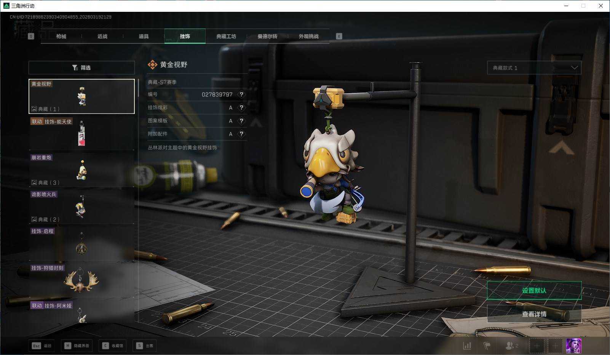Click the flag icon in bottom bar

(x=487, y=346)
